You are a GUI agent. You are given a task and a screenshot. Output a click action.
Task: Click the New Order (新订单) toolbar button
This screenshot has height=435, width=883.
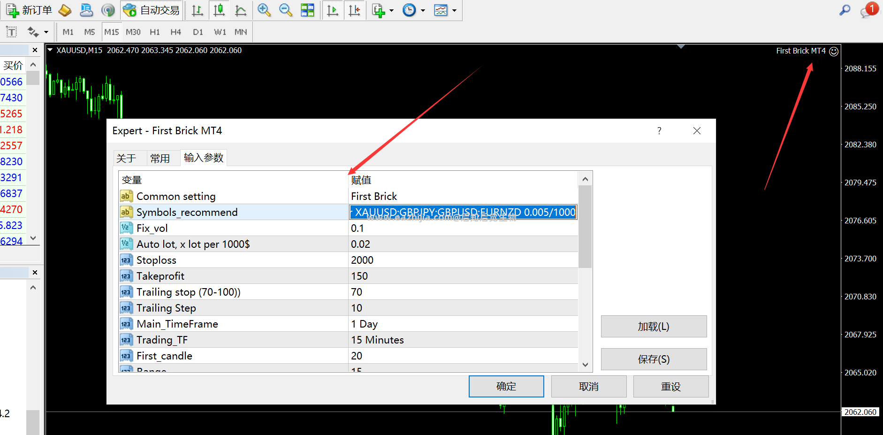pyautogui.click(x=29, y=10)
